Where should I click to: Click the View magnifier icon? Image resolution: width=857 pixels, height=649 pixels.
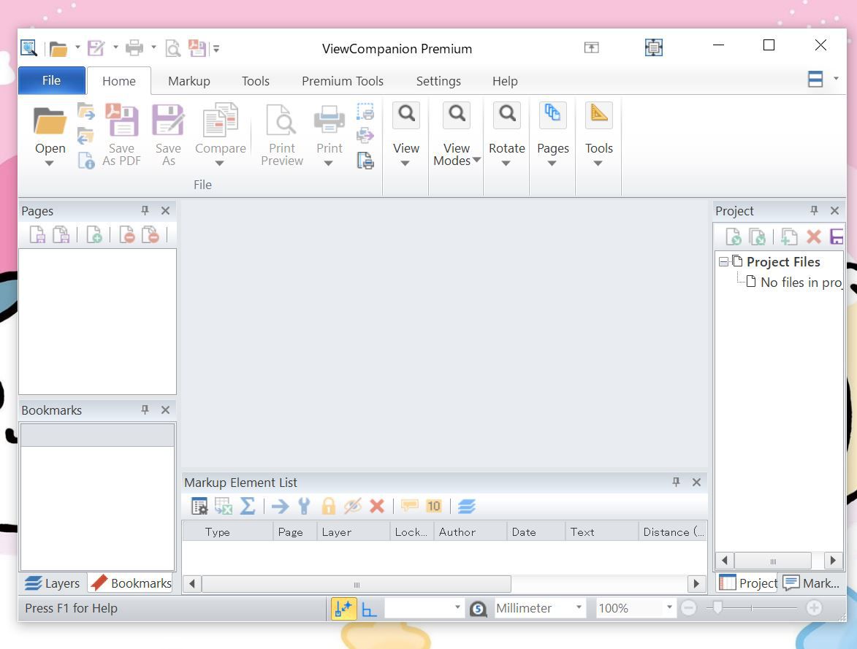[406, 115]
